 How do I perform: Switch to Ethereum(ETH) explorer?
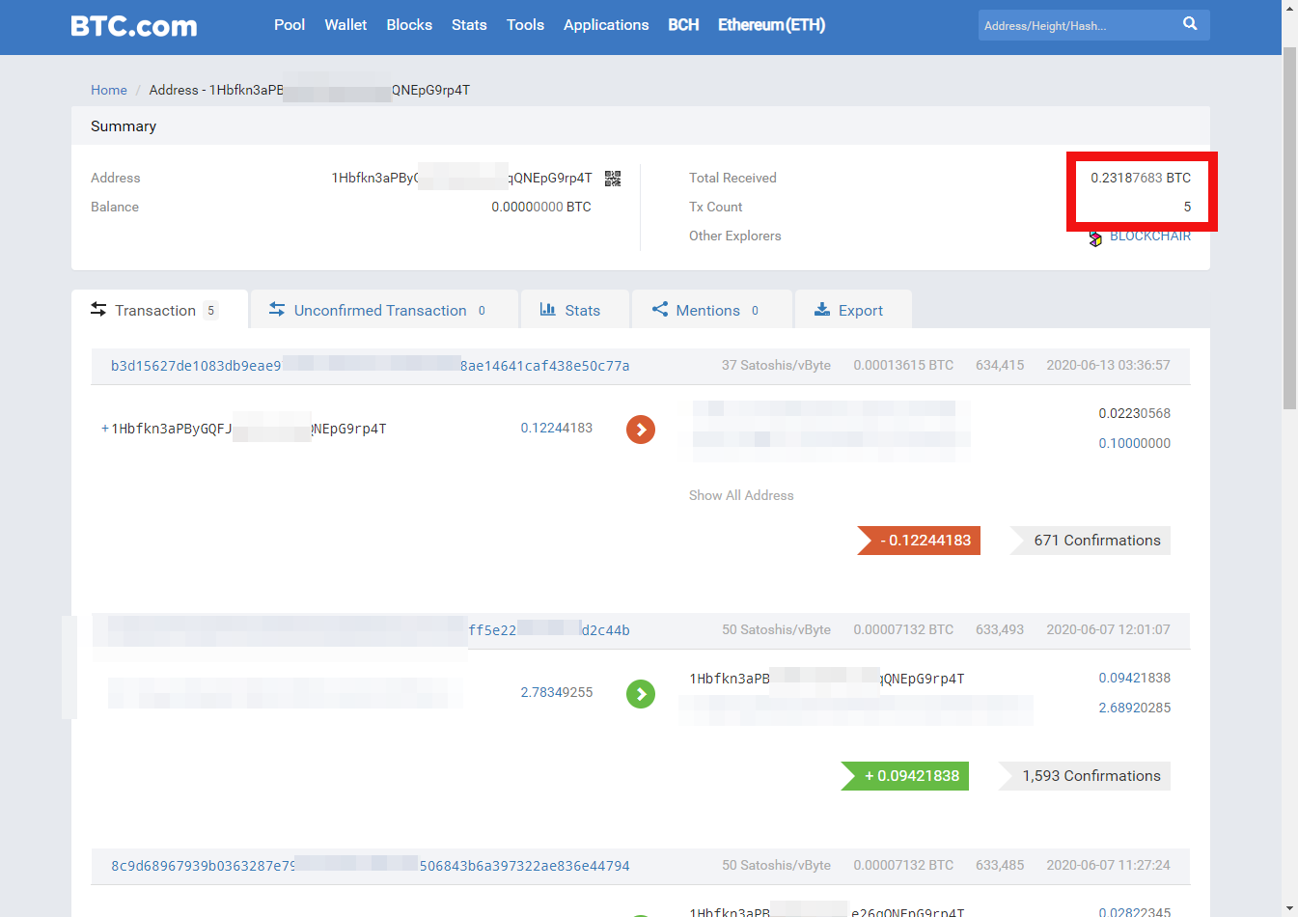tap(772, 25)
